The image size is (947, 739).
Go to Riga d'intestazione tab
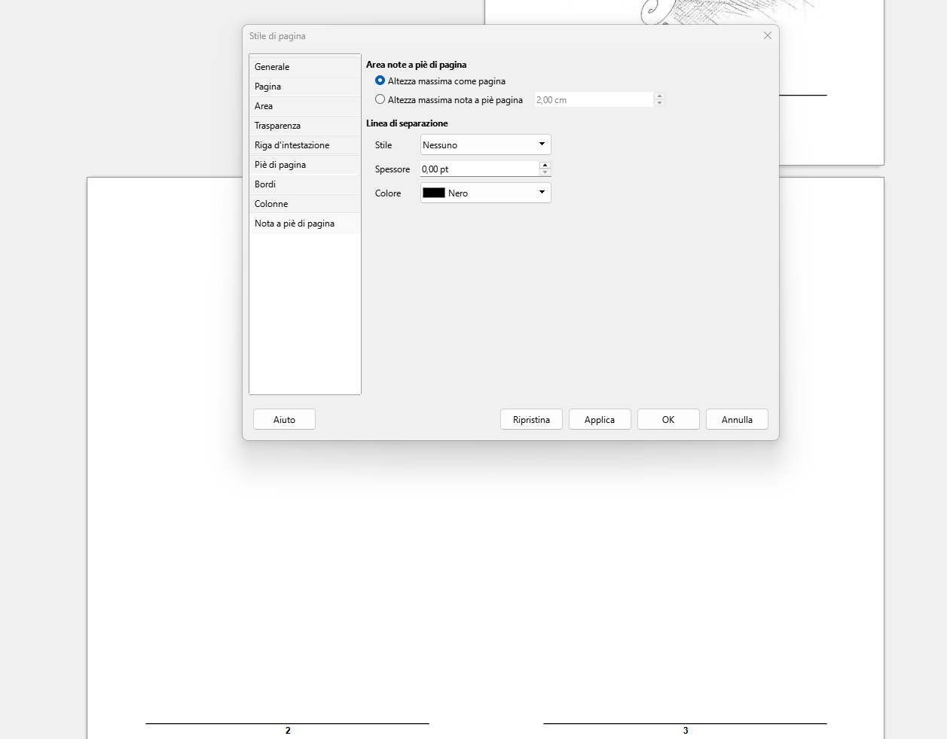pyautogui.click(x=305, y=144)
